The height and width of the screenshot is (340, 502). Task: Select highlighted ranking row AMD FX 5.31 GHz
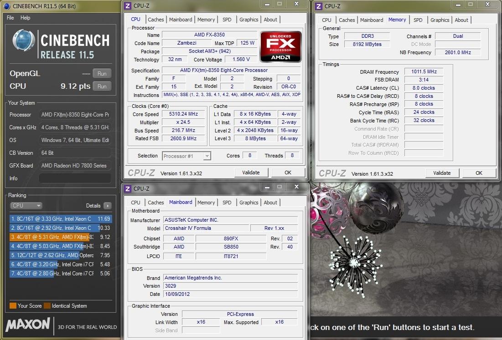coord(61,237)
